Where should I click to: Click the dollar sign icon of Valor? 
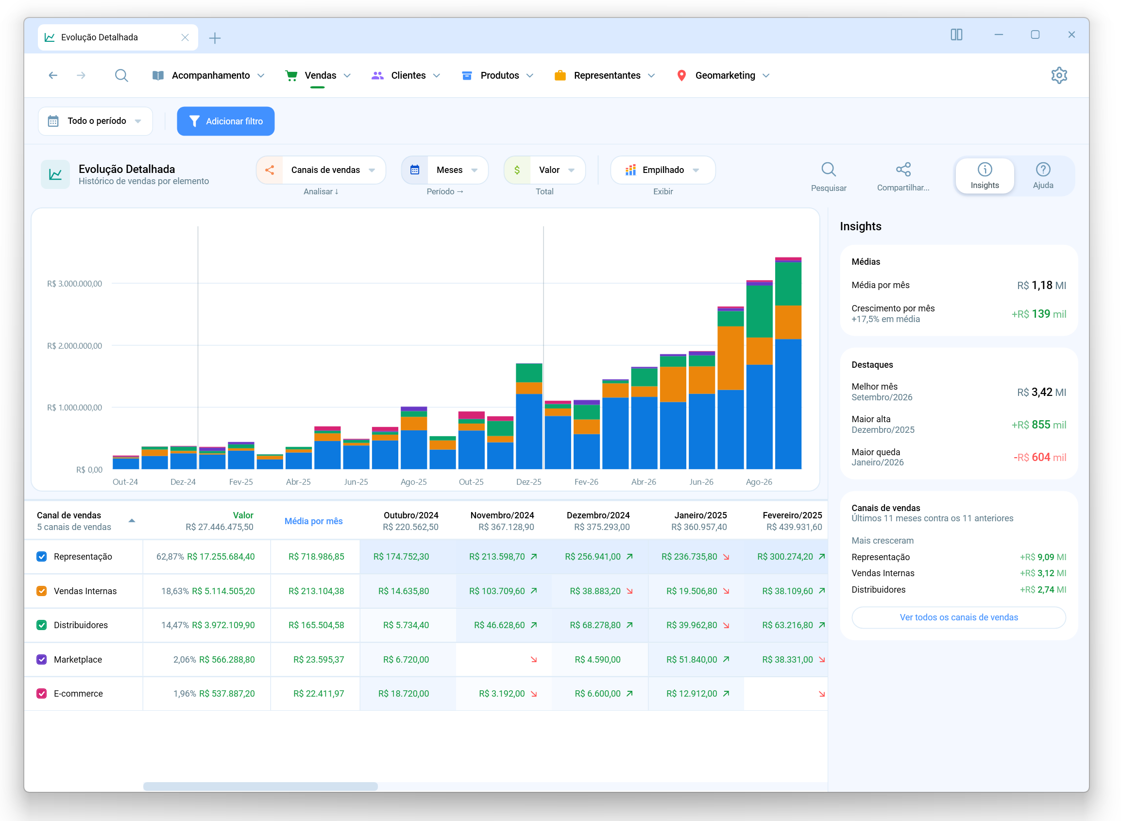click(517, 170)
